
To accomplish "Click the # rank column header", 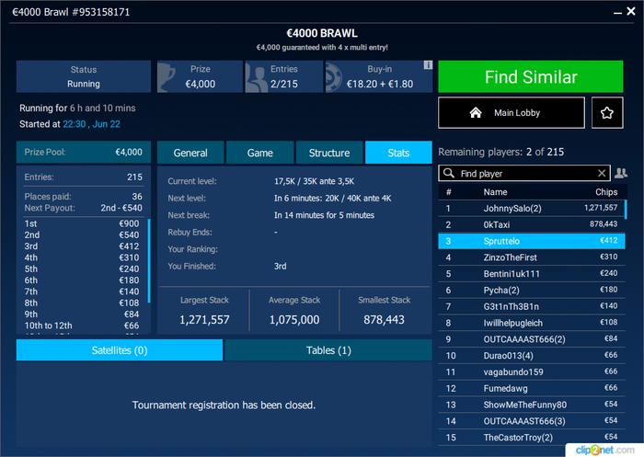I will (449, 192).
